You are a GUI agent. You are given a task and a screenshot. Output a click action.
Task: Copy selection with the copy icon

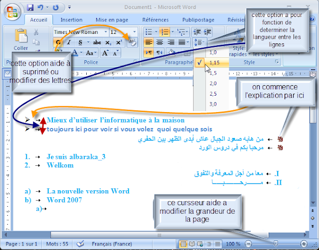point(36,42)
